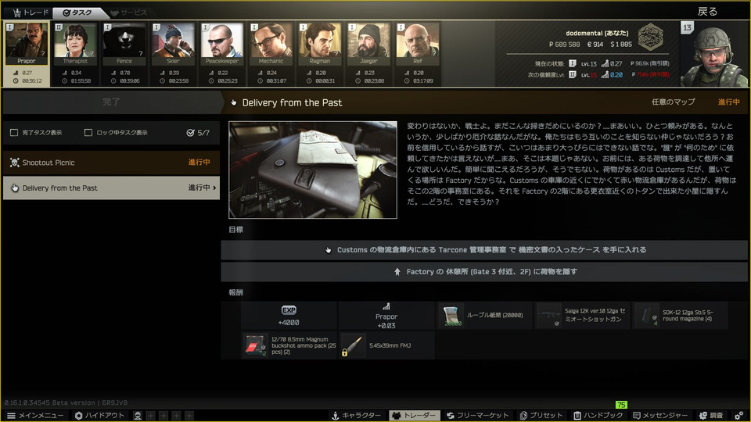751x422 pixels.
Task: Click the dodomental player name
Action: (597, 33)
